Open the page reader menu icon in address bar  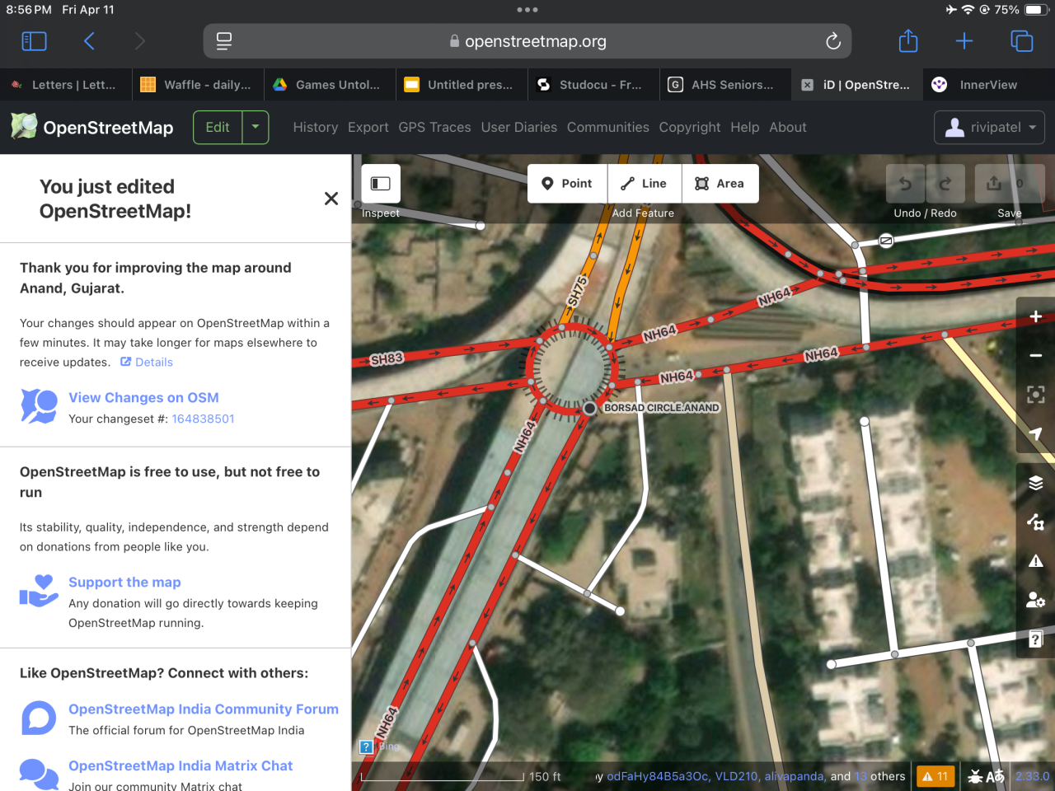[224, 41]
